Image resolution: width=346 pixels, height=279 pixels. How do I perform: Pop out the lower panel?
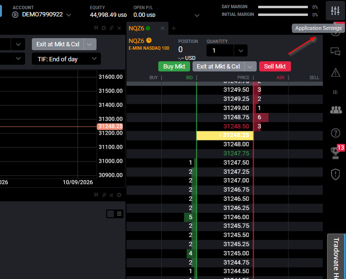(104, 195)
